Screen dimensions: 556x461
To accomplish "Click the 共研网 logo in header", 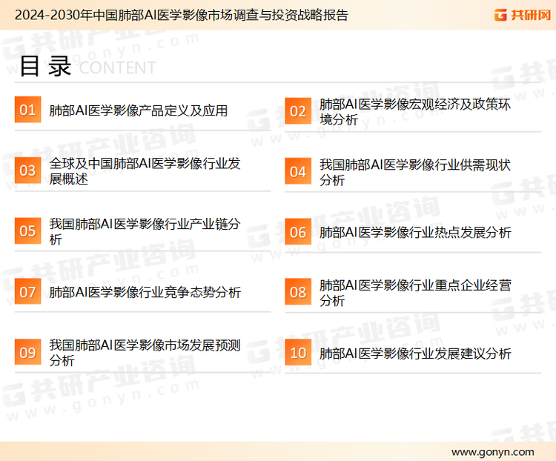I will (523, 15).
